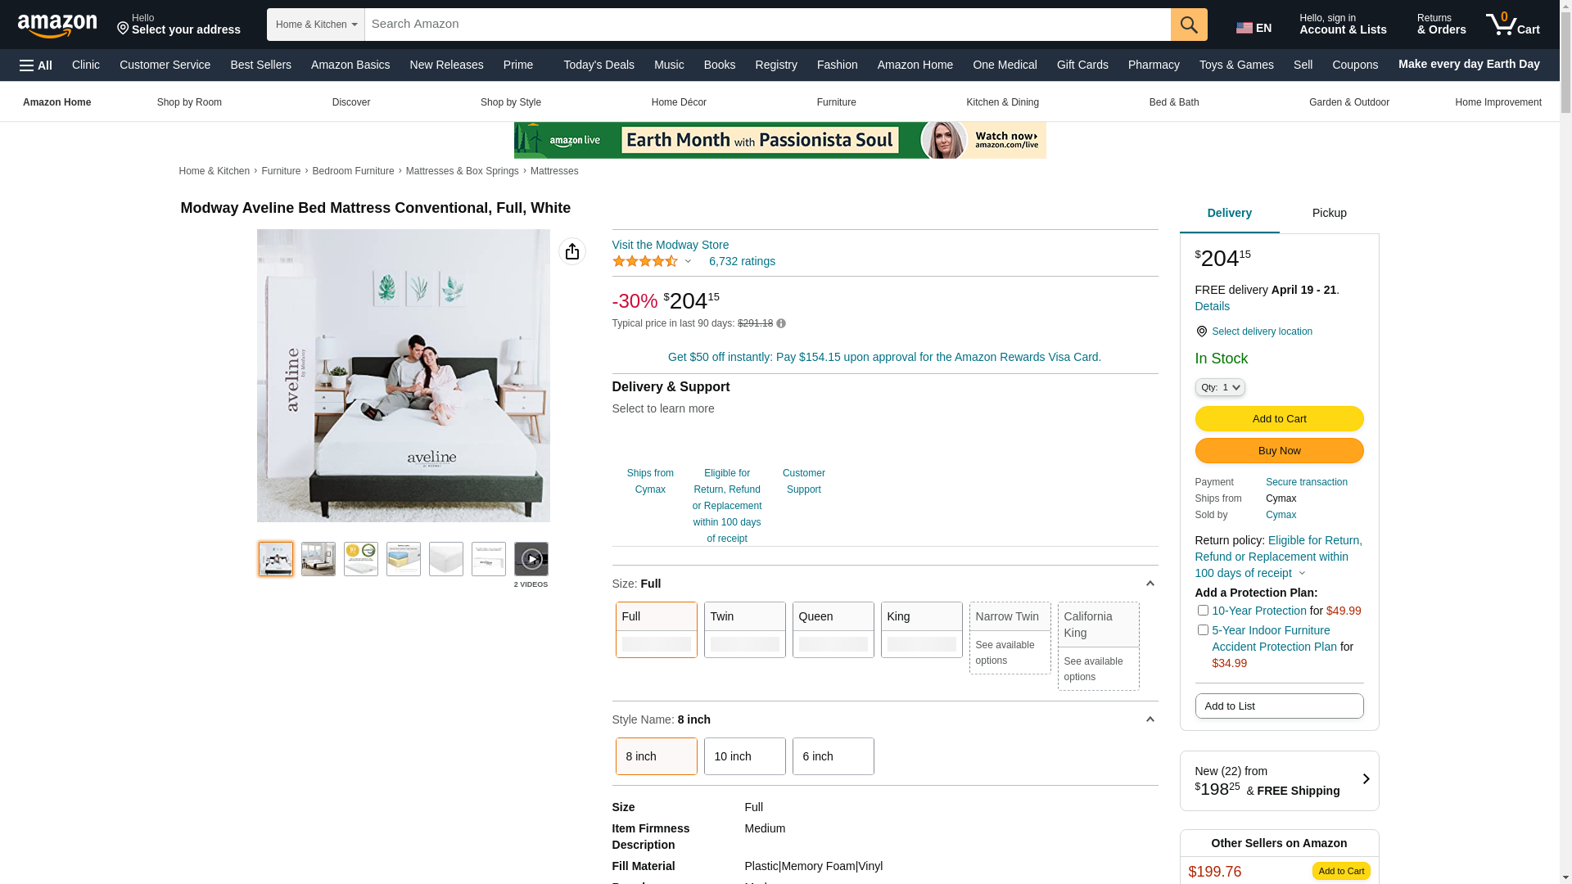This screenshot has width=1572, height=884.
Task: Click the typical price info icon
Action: [781, 324]
